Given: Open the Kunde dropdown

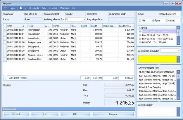Looking at the screenshot, I should 179,14.
